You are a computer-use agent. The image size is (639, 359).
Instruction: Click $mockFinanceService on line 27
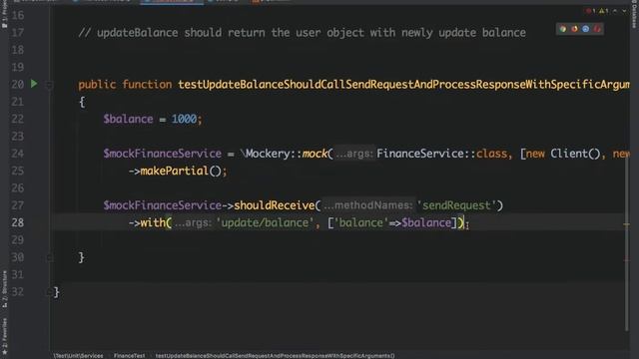pos(162,205)
